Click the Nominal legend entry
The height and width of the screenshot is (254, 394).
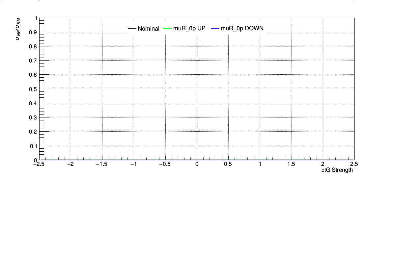pos(144,29)
